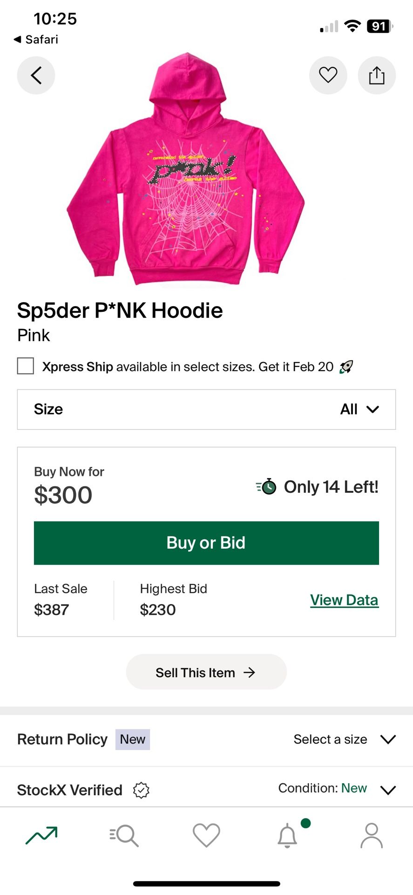The width and height of the screenshot is (413, 895).
Task: Tap the share icon
Action: [377, 75]
